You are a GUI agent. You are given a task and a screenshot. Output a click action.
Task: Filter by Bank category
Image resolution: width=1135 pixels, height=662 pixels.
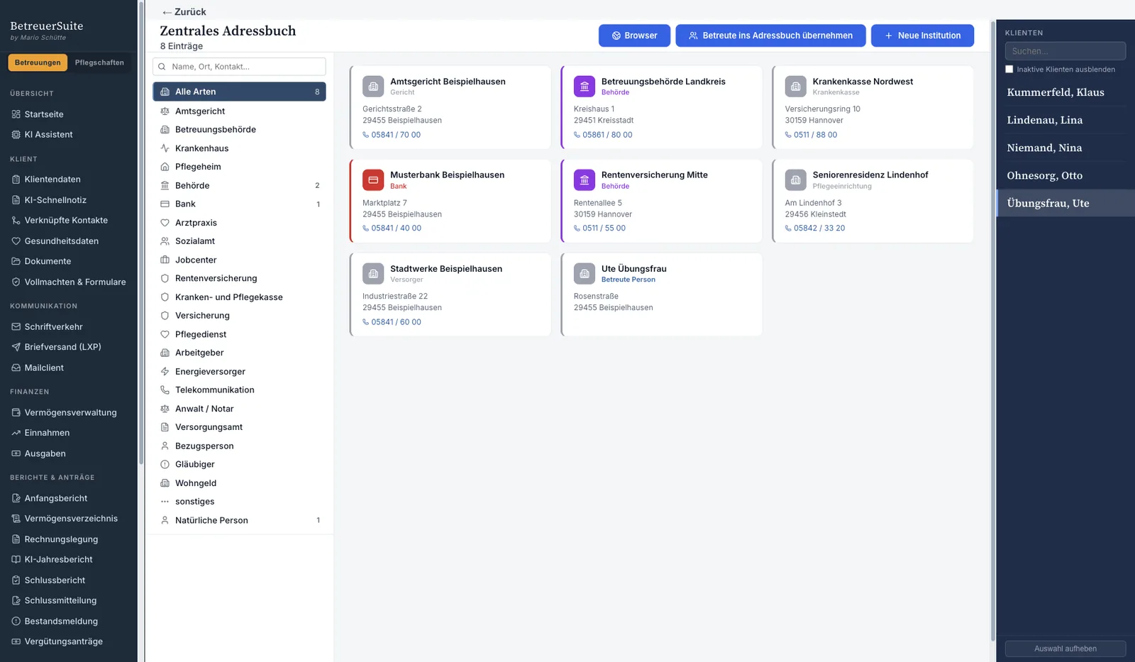pyautogui.click(x=239, y=204)
